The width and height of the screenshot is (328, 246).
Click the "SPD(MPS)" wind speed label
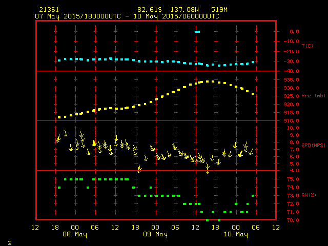tap(313, 145)
